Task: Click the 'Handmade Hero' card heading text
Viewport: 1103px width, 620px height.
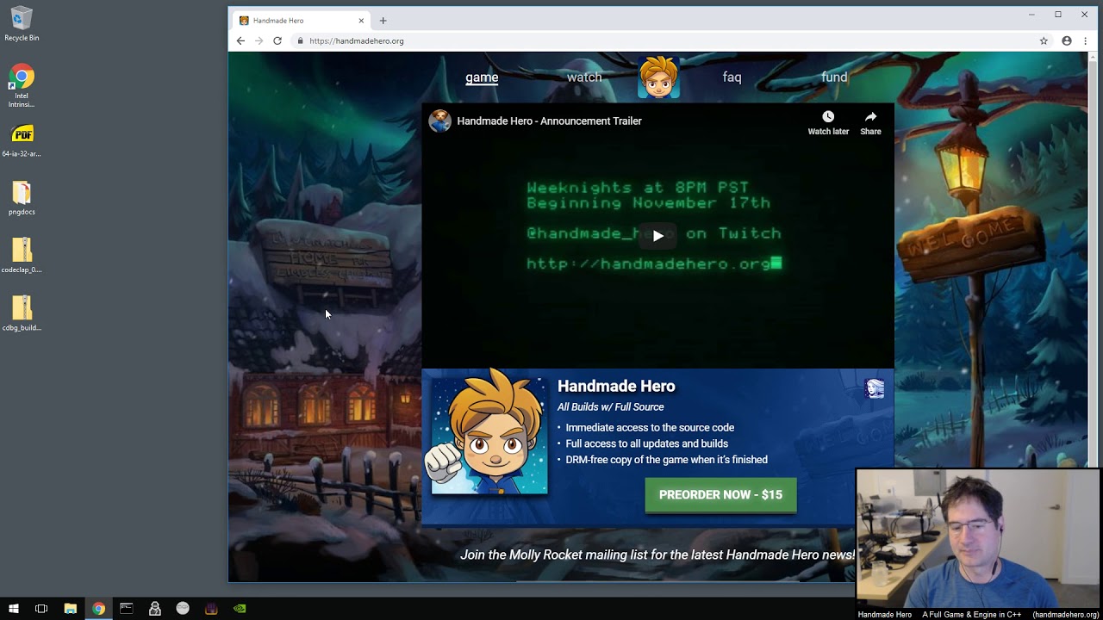Action: click(616, 387)
